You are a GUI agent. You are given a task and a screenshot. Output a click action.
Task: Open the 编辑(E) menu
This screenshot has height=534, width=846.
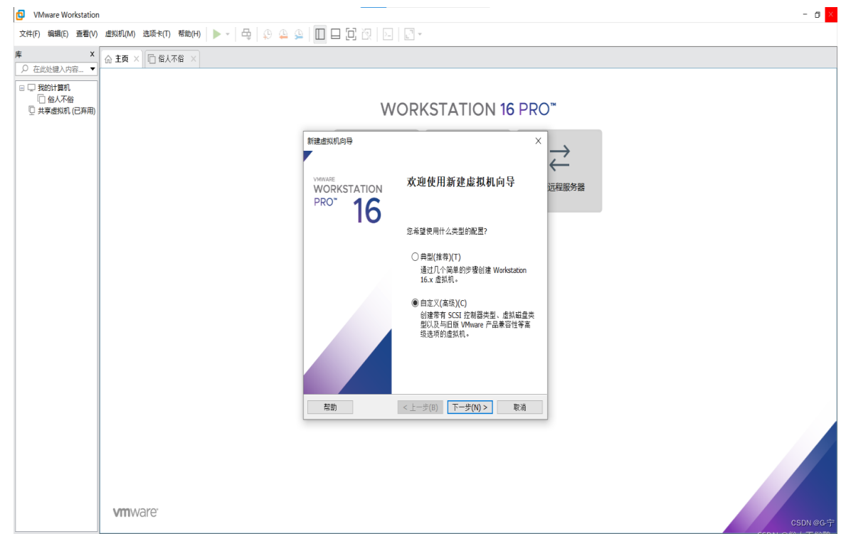pyautogui.click(x=58, y=34)
